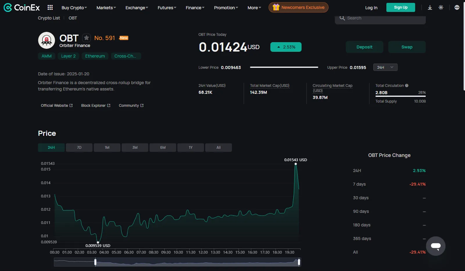Click the Total Circulation progress bar
Image resolution: width=465 pixels, height=271 pixels.
400,96
